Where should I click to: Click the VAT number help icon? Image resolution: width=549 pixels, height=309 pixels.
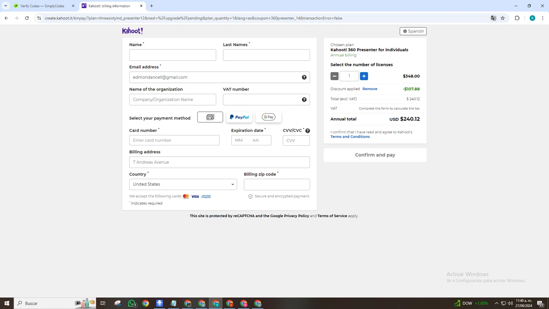click(304, 100)
